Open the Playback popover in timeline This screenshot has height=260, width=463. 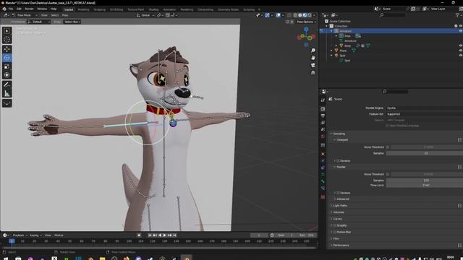tap(20, 235)
